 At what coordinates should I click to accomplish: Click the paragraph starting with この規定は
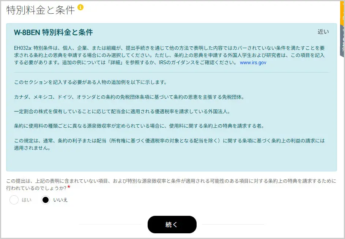coord(169,144)
